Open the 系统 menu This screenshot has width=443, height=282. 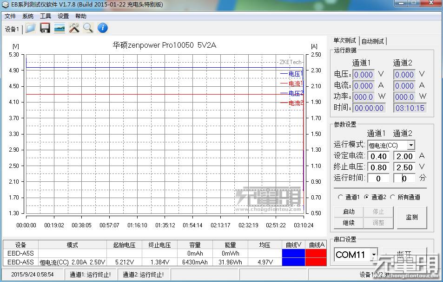28,16
